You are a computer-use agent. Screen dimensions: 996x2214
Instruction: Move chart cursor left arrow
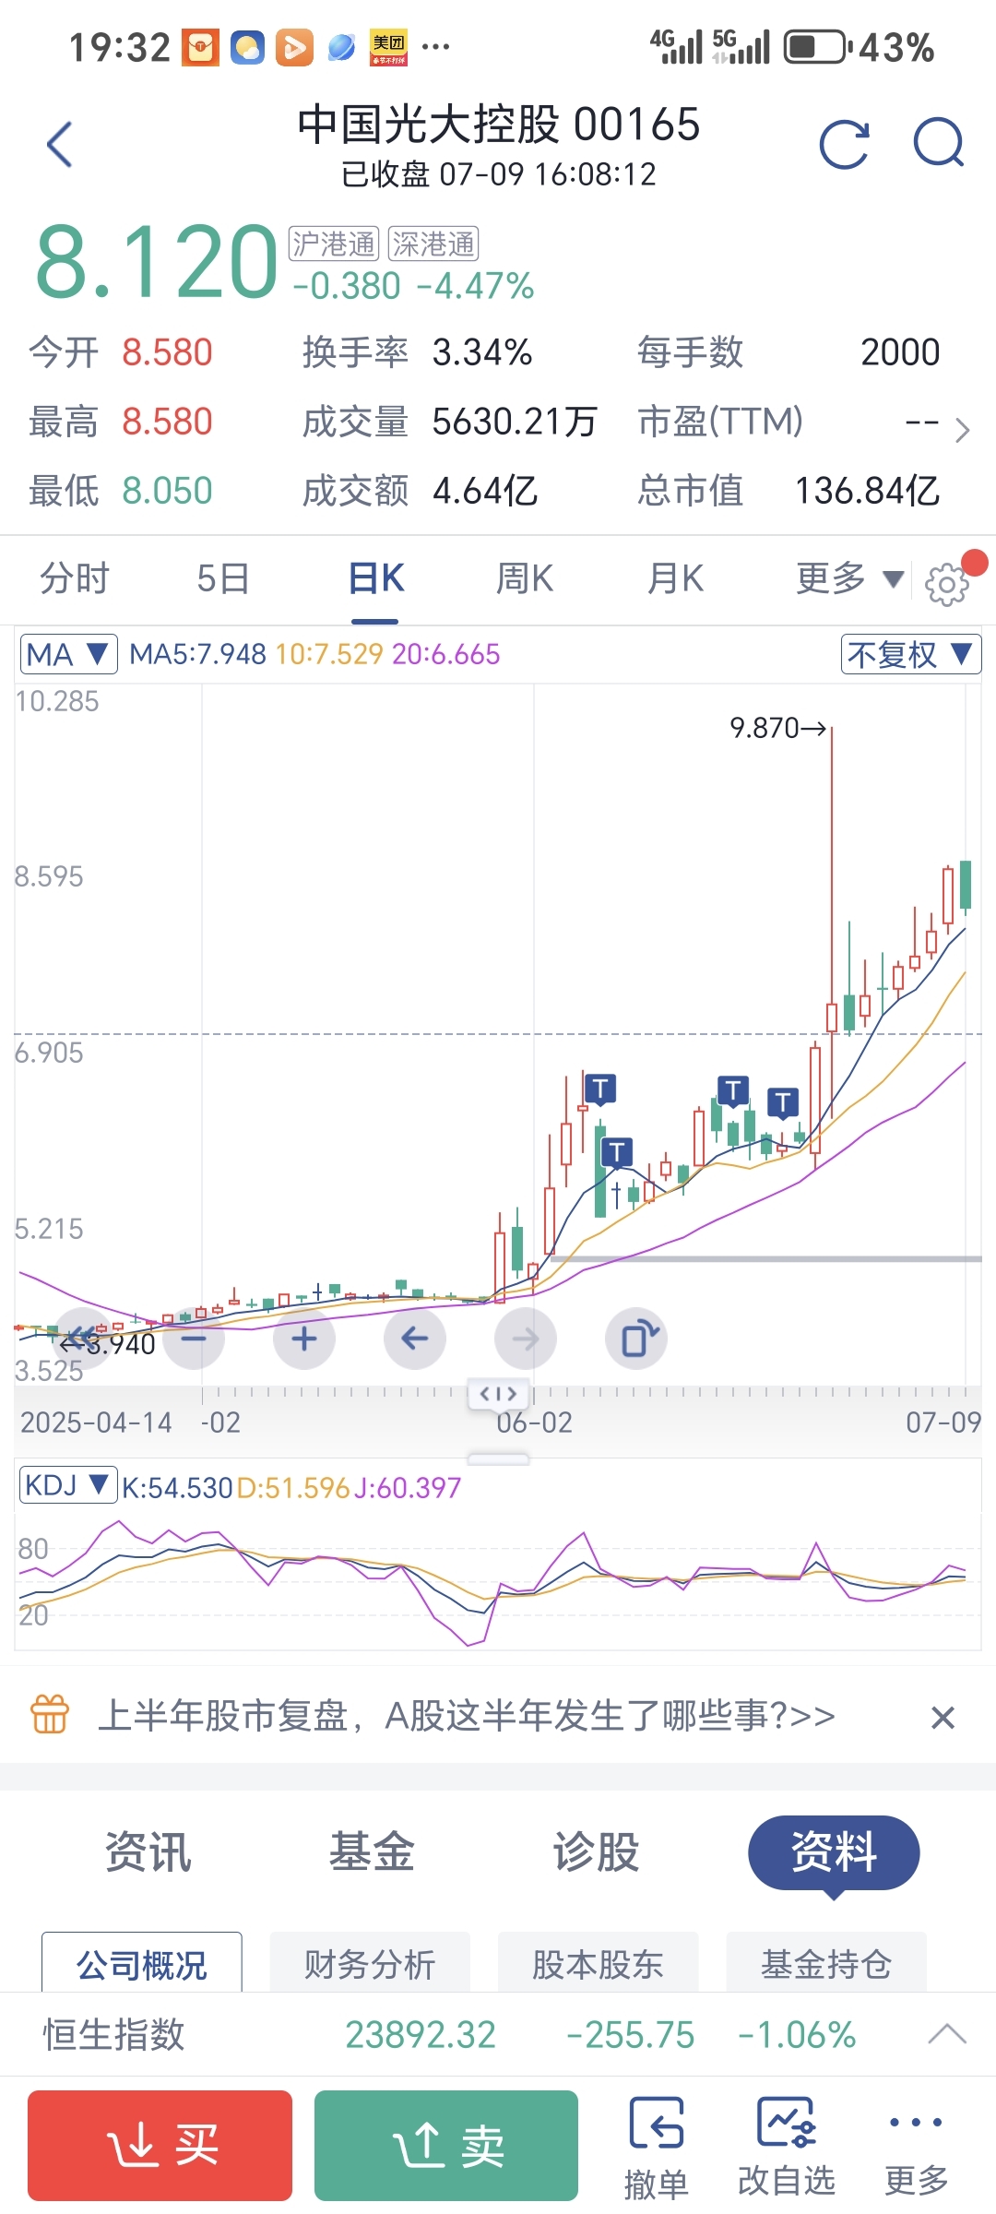pos(415,1339)
